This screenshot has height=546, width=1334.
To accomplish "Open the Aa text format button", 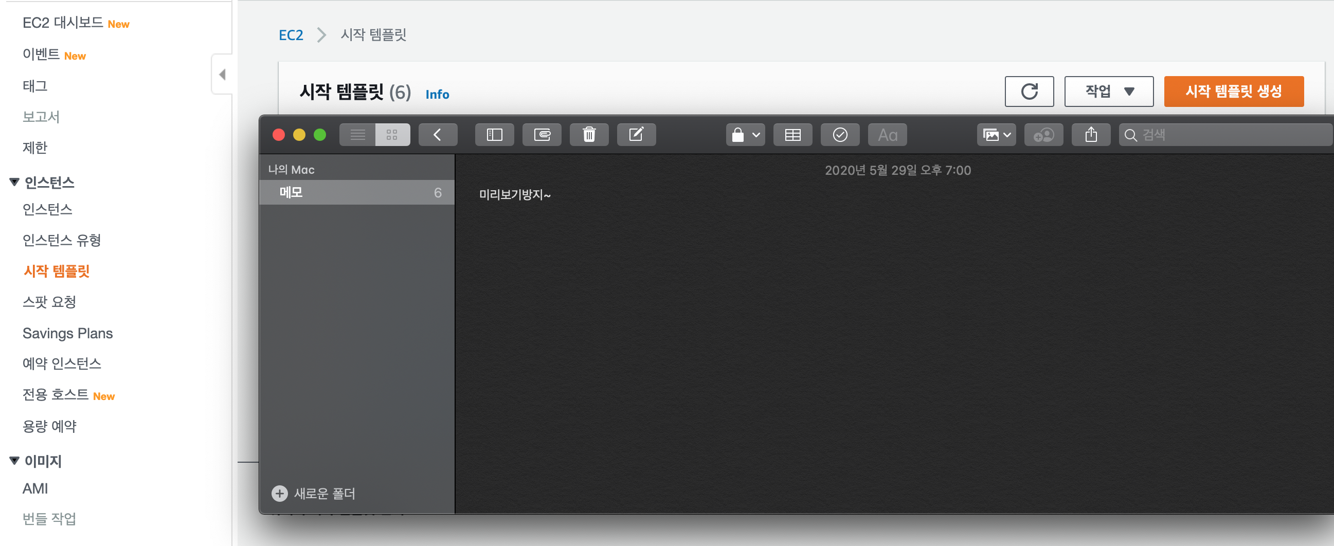I will (x=887, y=135).
